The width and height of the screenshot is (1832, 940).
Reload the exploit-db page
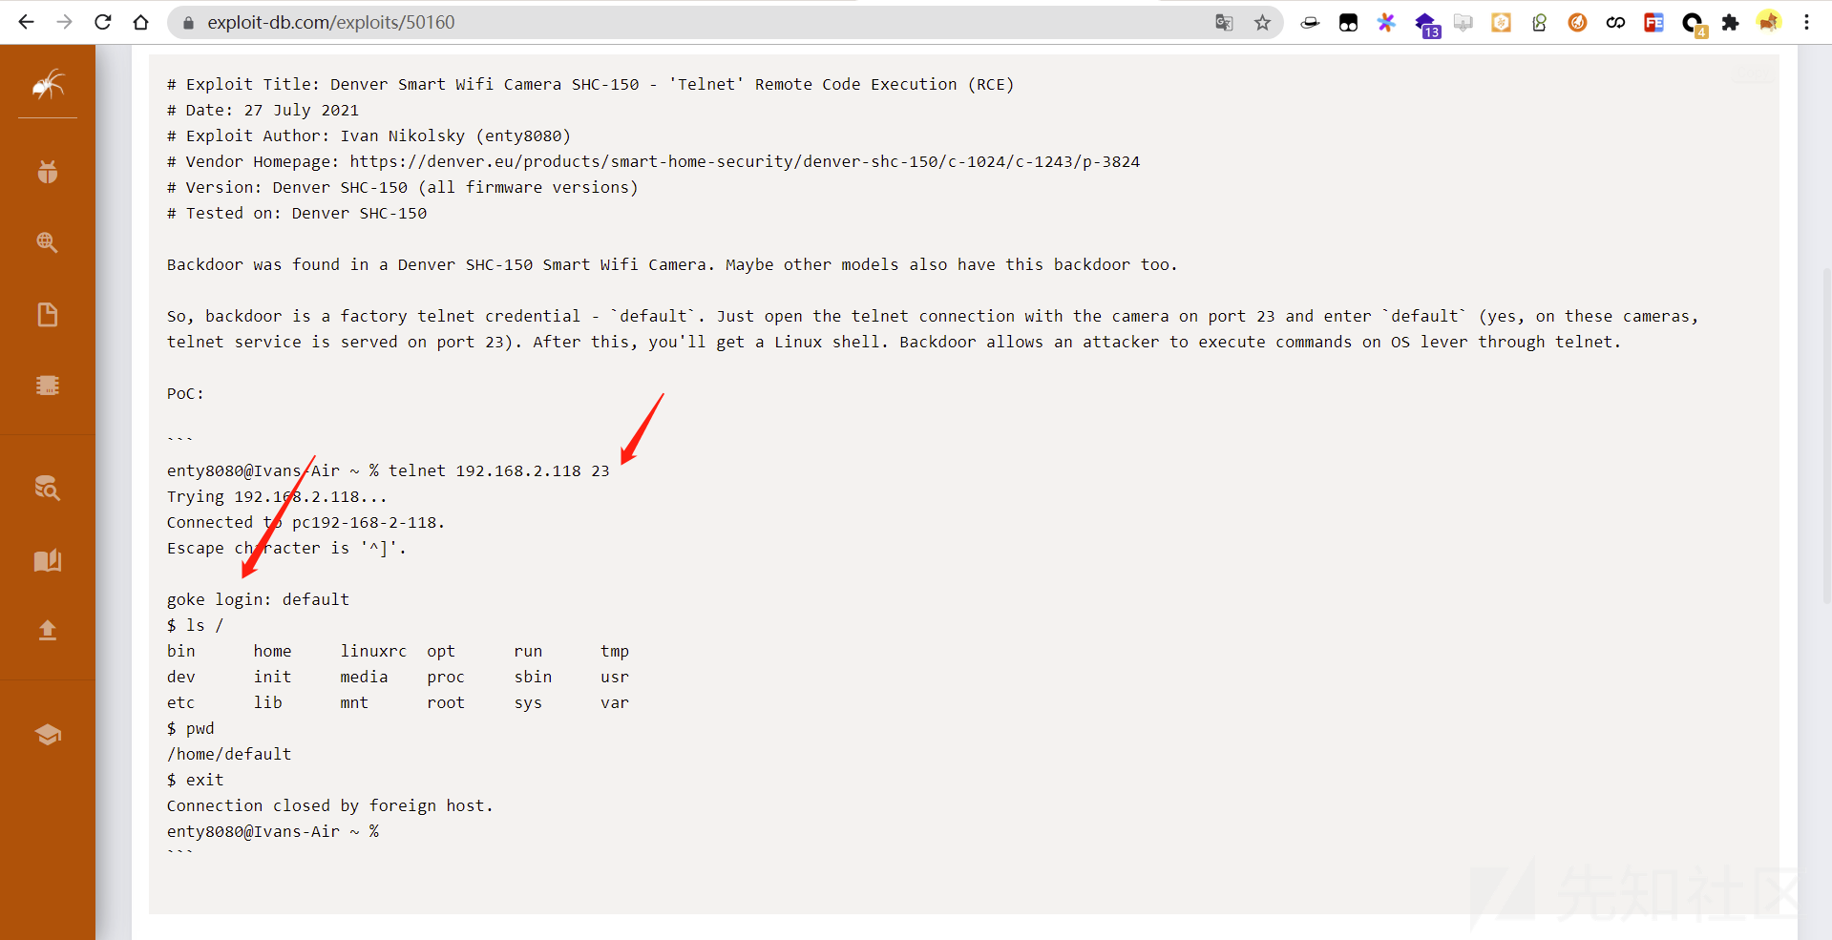click(x=102, y=22)
